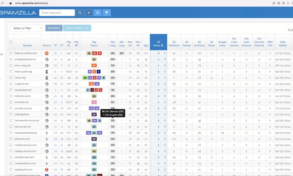Click the orange 20 topic badge for dmu-mags.dk
The width and height of the screenshot is (293, 176).
(x=94, y=66)
